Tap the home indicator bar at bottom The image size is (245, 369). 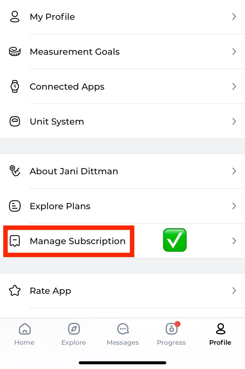click(122, 362)
